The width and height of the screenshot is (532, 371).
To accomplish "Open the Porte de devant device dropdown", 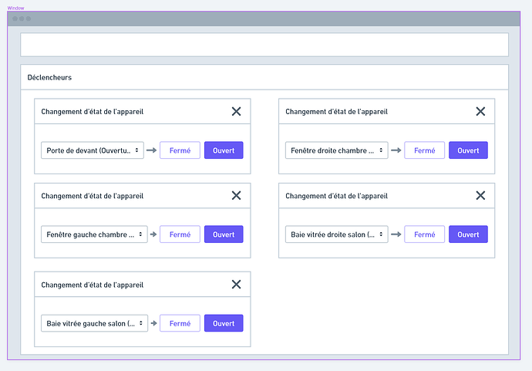I will [93, 150].
